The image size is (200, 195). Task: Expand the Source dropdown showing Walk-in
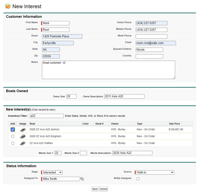(x=155, y=172)
